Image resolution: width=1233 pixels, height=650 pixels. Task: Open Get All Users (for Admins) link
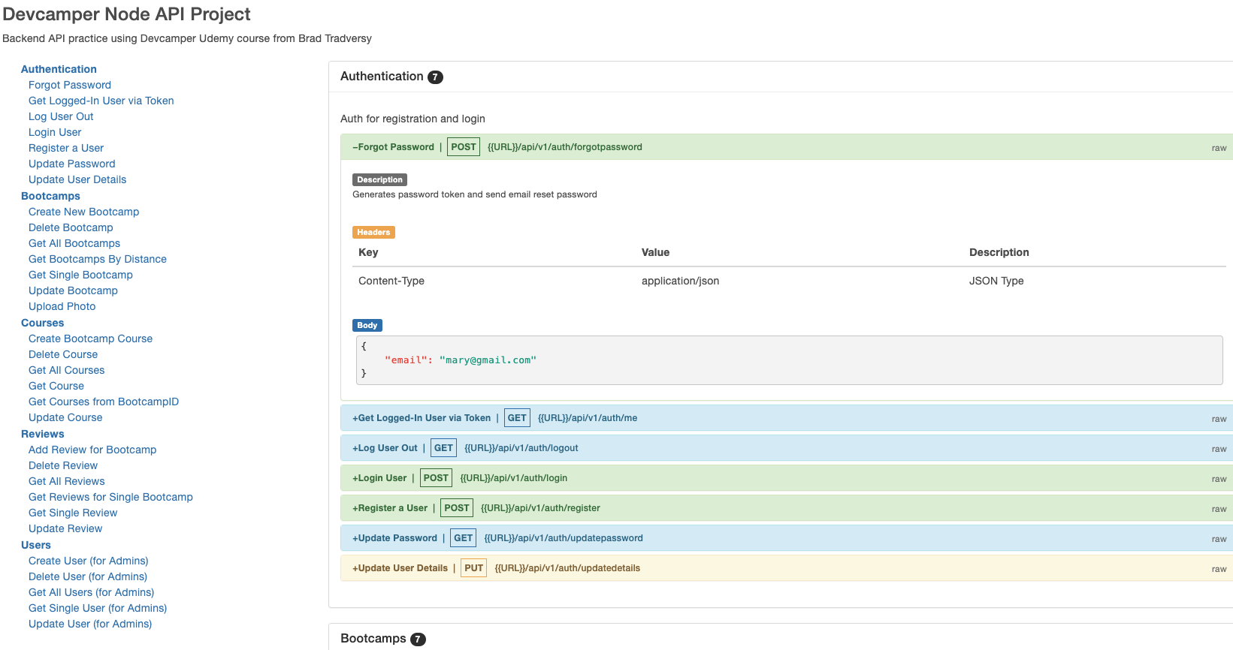click(x=92, y=592)
